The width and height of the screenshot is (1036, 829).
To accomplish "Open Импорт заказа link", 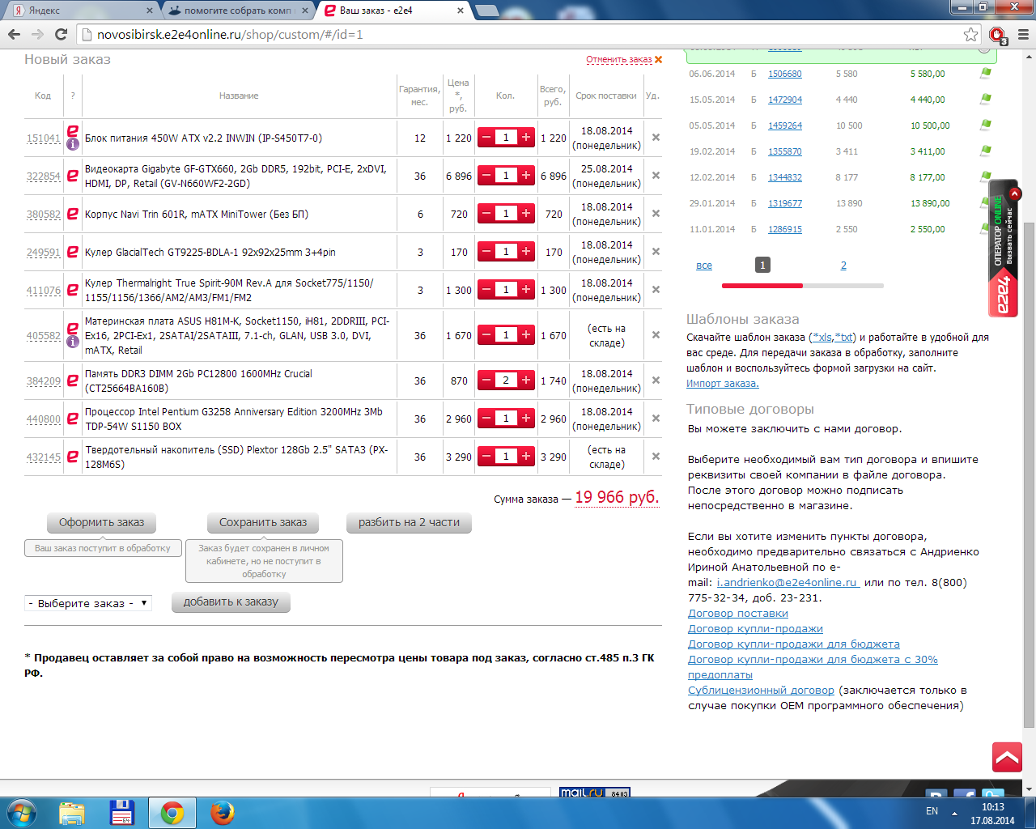I will pyautogui.click(x=722, y=384).
